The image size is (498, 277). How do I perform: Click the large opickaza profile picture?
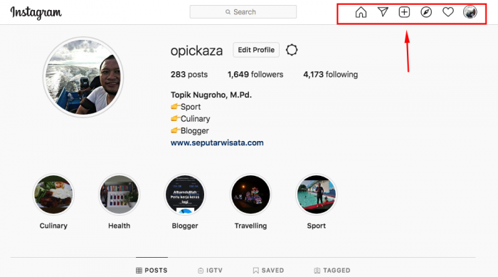tap(83, 77)
